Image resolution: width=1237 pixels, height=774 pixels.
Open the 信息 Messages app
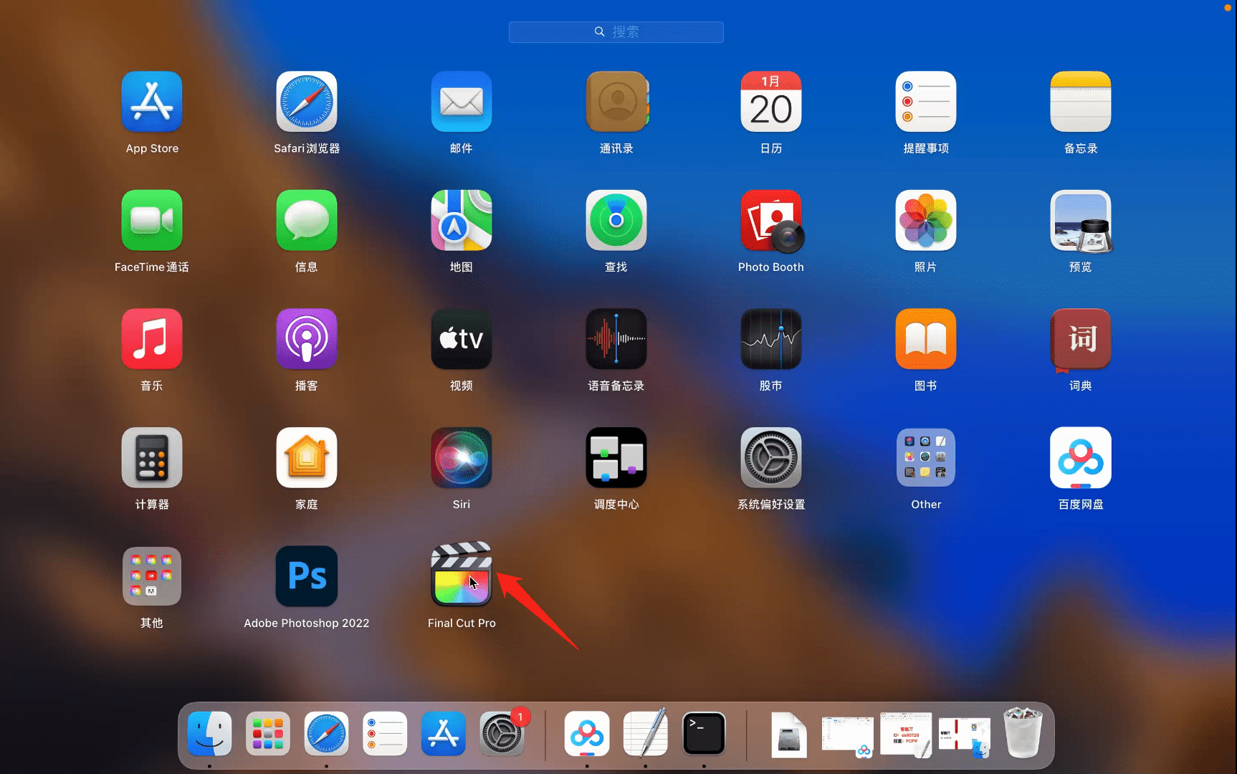307,220
